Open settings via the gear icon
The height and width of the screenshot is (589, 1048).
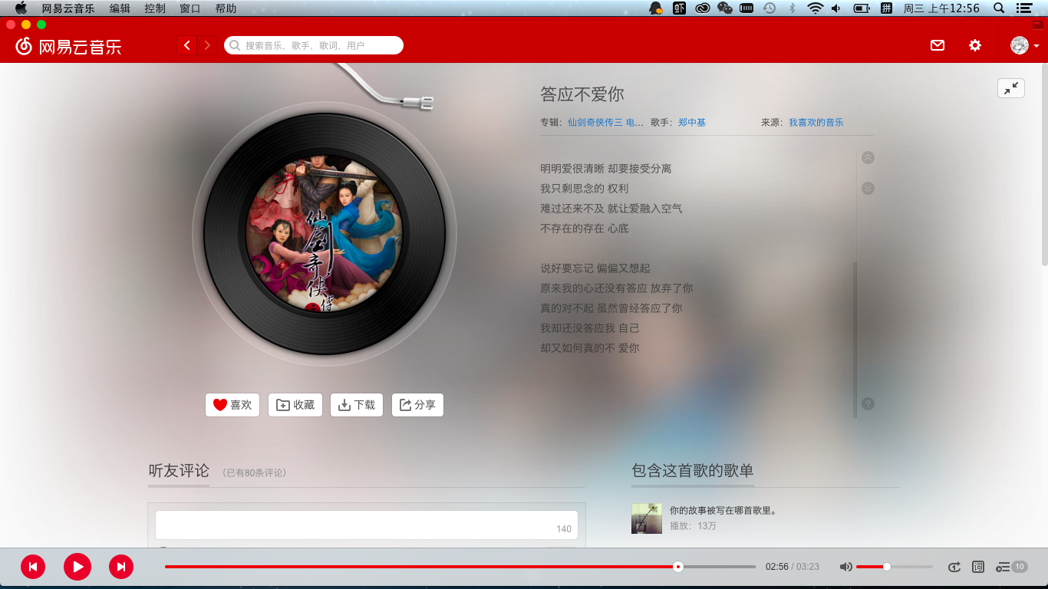click(975, 45)
